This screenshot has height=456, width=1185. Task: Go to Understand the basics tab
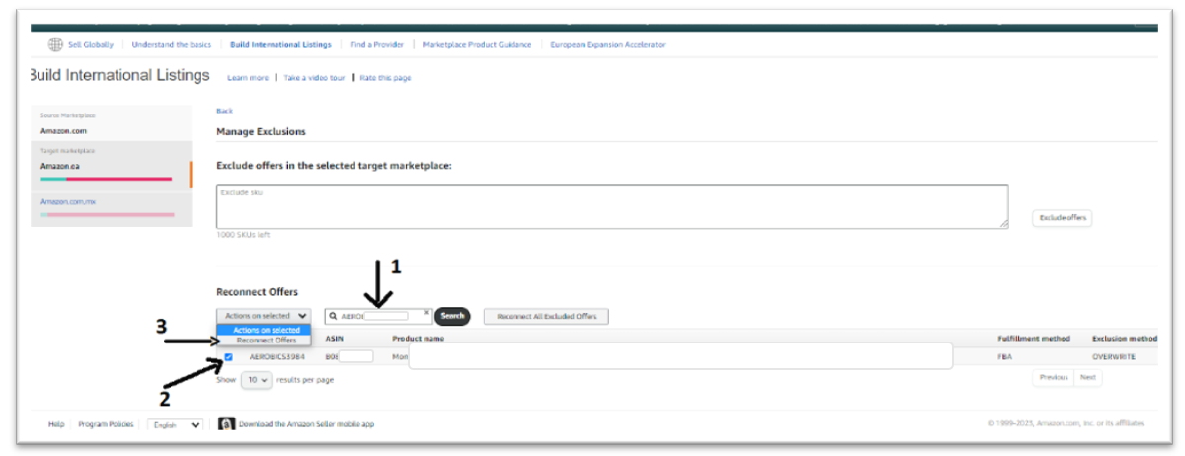pos(172,45)
